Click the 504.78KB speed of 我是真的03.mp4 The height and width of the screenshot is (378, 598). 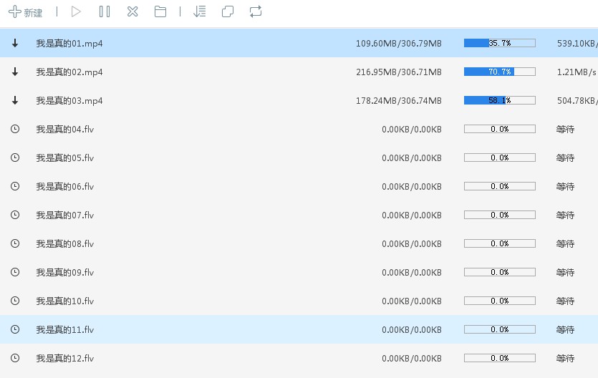(x=577, y=101)
